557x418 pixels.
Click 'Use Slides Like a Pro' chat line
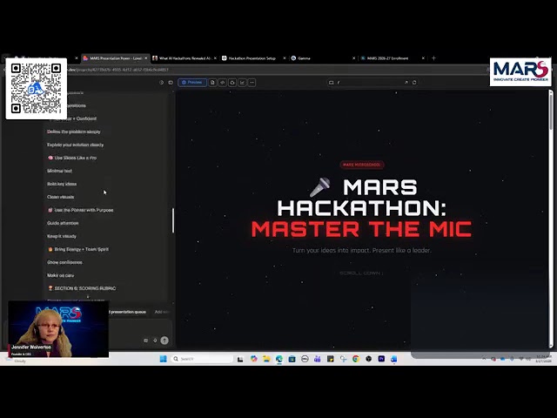72,158
